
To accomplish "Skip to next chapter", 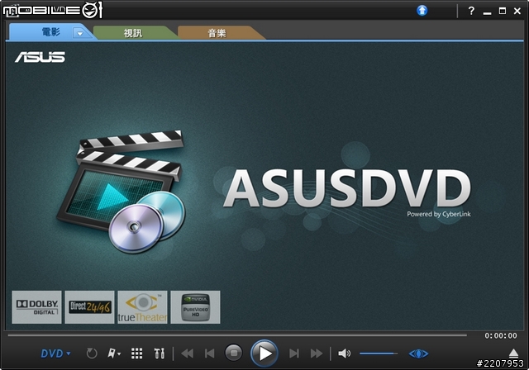I will pos(294,353).
